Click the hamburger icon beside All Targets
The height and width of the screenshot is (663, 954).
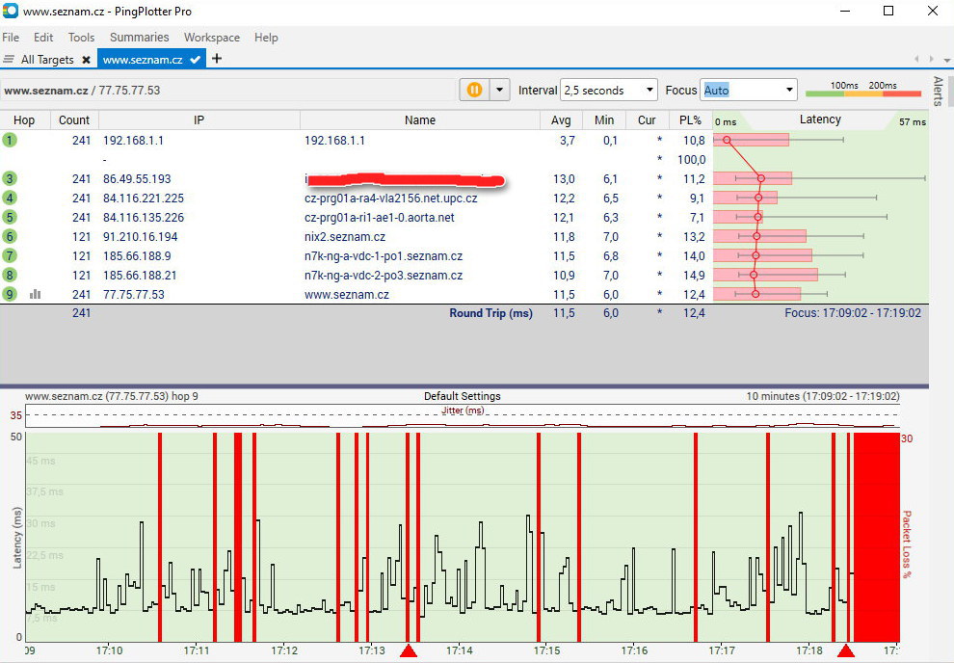10,60
